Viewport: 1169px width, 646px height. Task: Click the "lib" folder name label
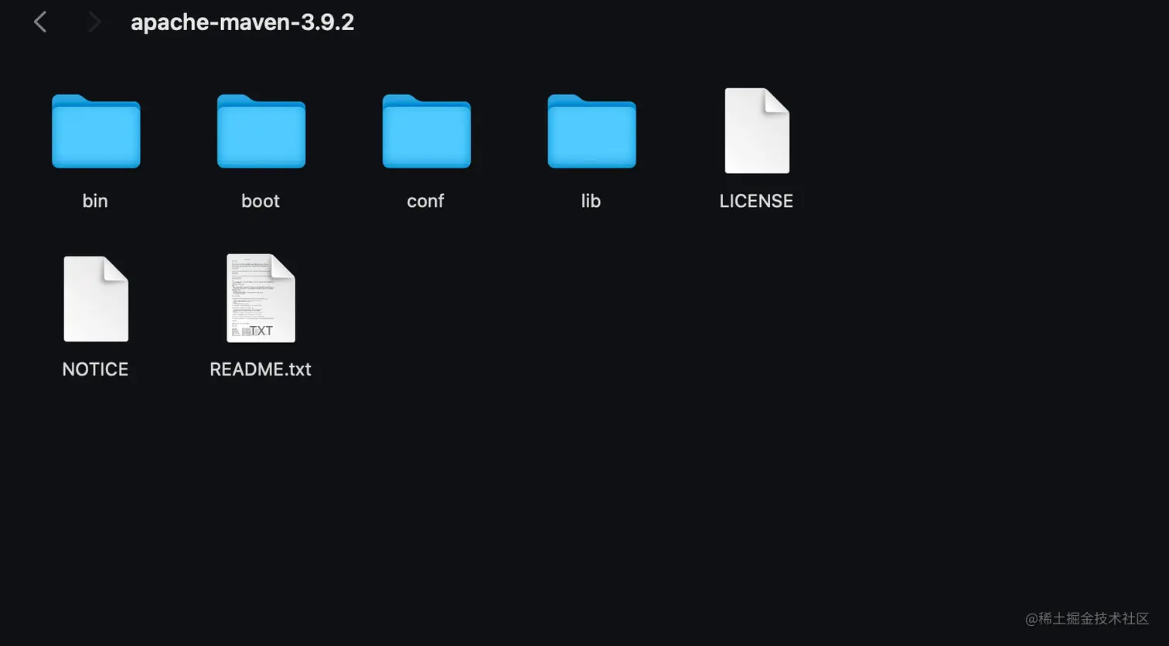pos(591,201)
